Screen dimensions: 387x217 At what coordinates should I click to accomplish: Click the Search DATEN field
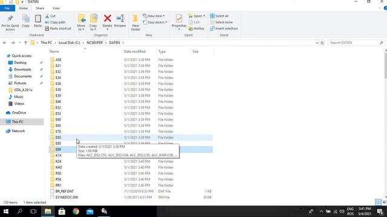pos(356,43)
